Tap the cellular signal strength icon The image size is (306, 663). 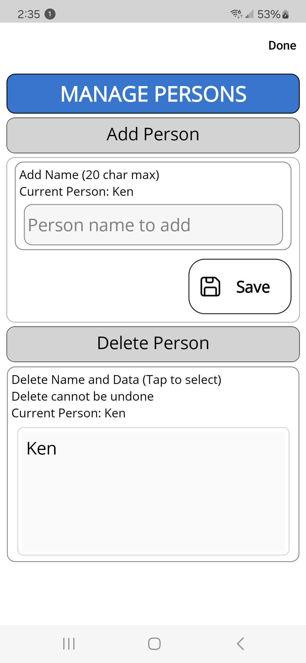[x=250, y=14]
